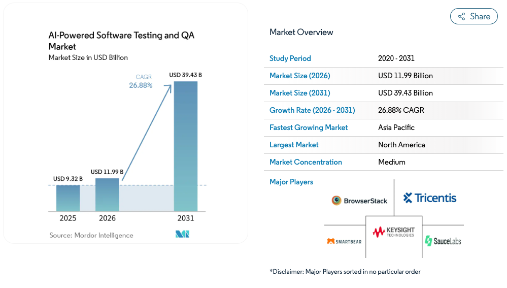Click the USD 39.43 B bar label
The image size is (507, 288).
tap(186, 75)
